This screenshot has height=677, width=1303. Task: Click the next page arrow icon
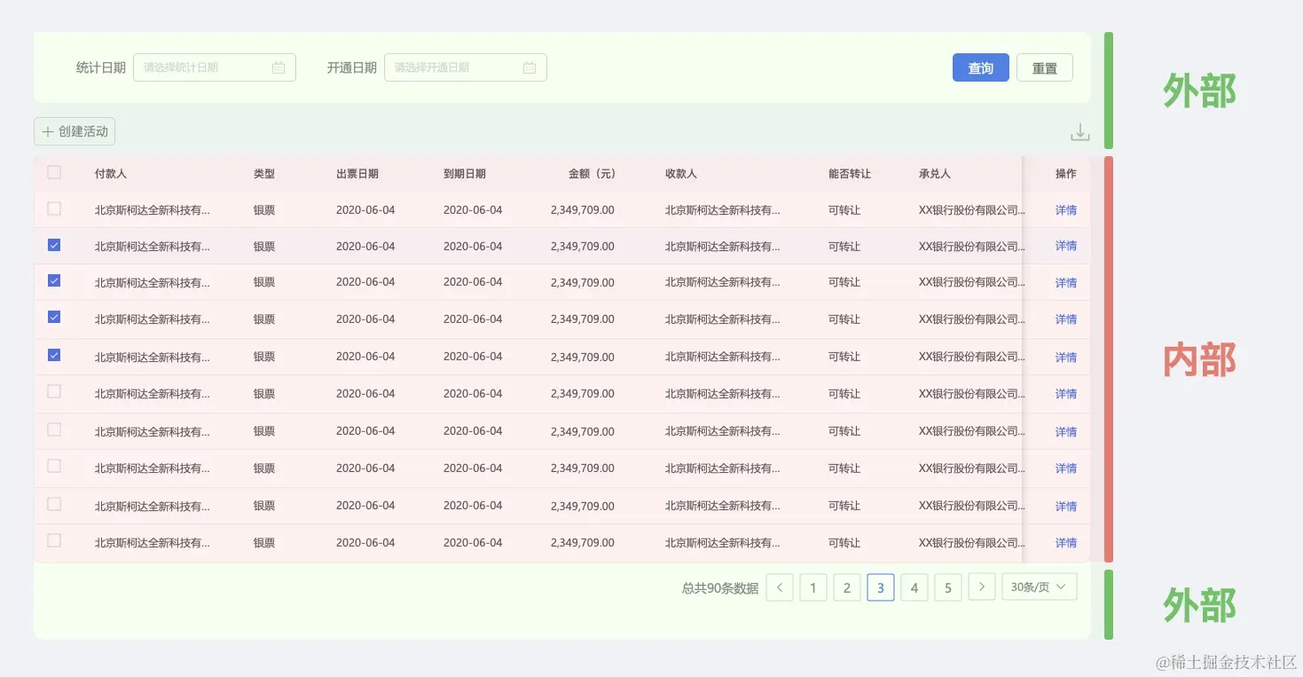(x=982, y=586)
